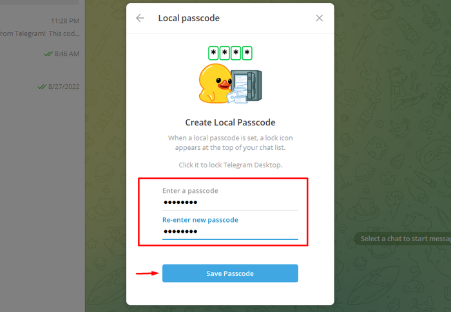Click the Local passcode dialog title

pyautogui.click(x=189, y=18)
